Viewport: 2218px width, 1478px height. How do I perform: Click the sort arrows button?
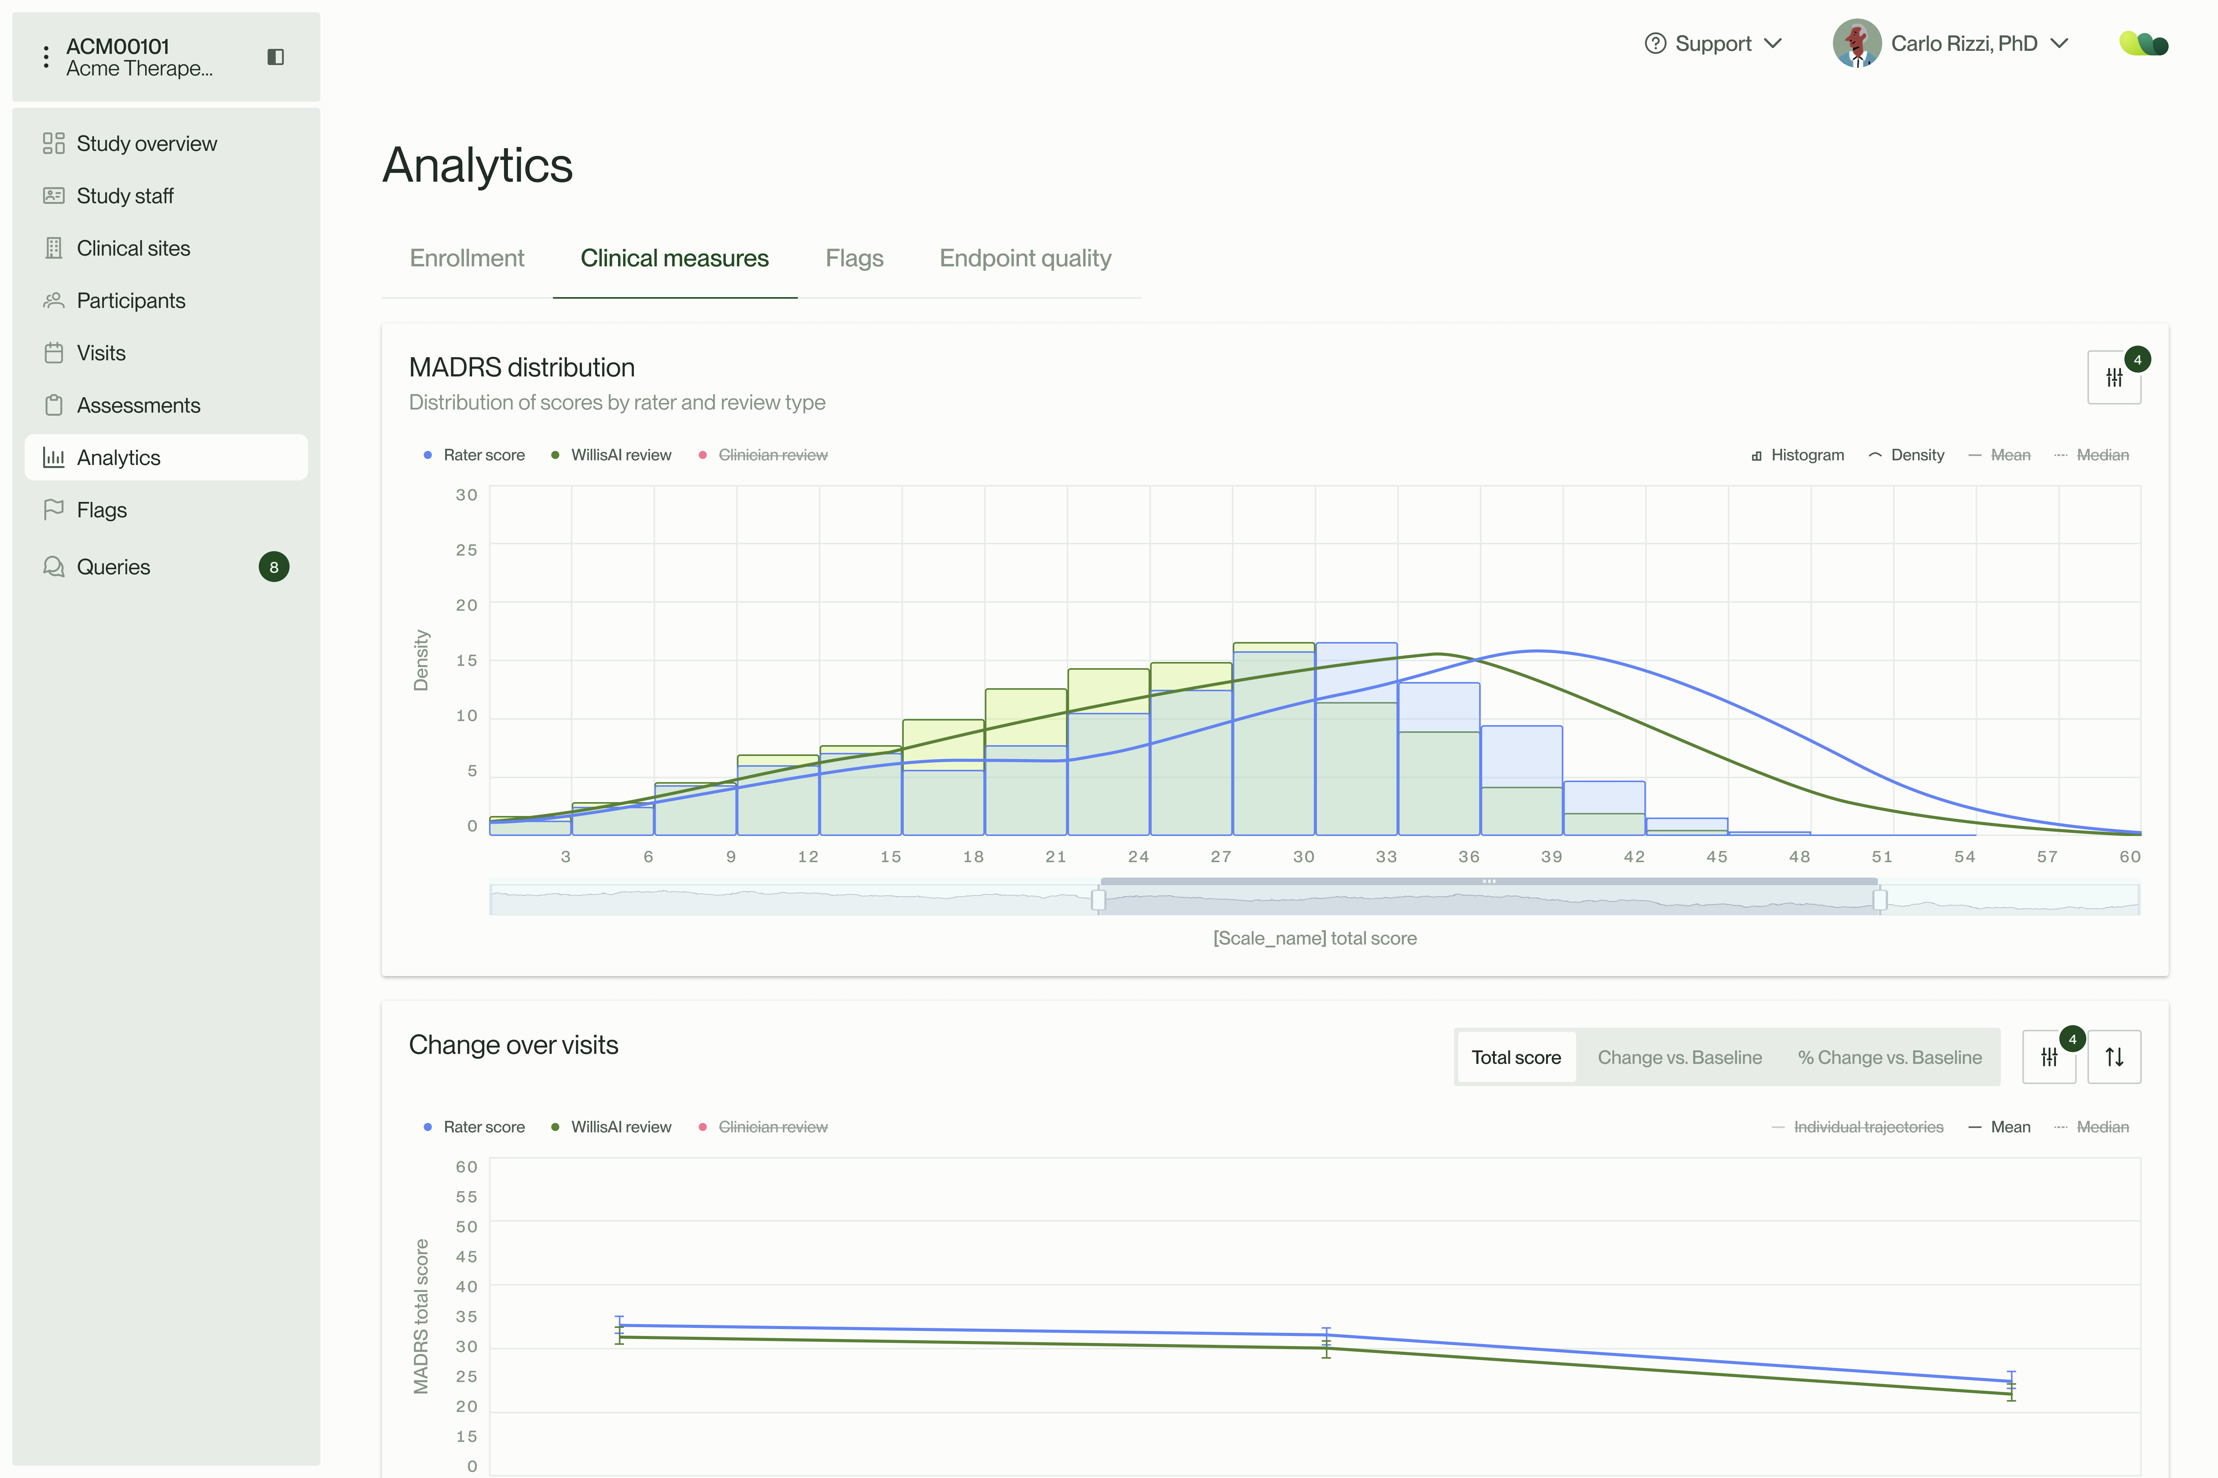coord(2114,1057)
